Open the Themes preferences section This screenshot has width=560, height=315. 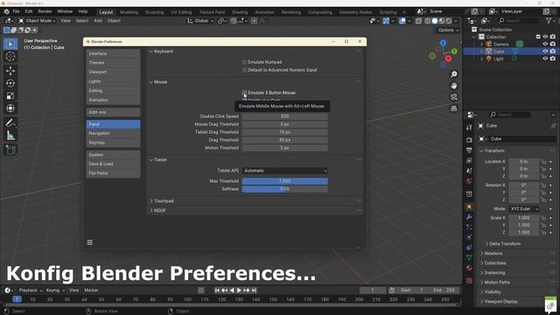113,62
